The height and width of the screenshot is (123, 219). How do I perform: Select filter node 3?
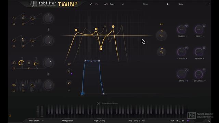coord(101,49)
